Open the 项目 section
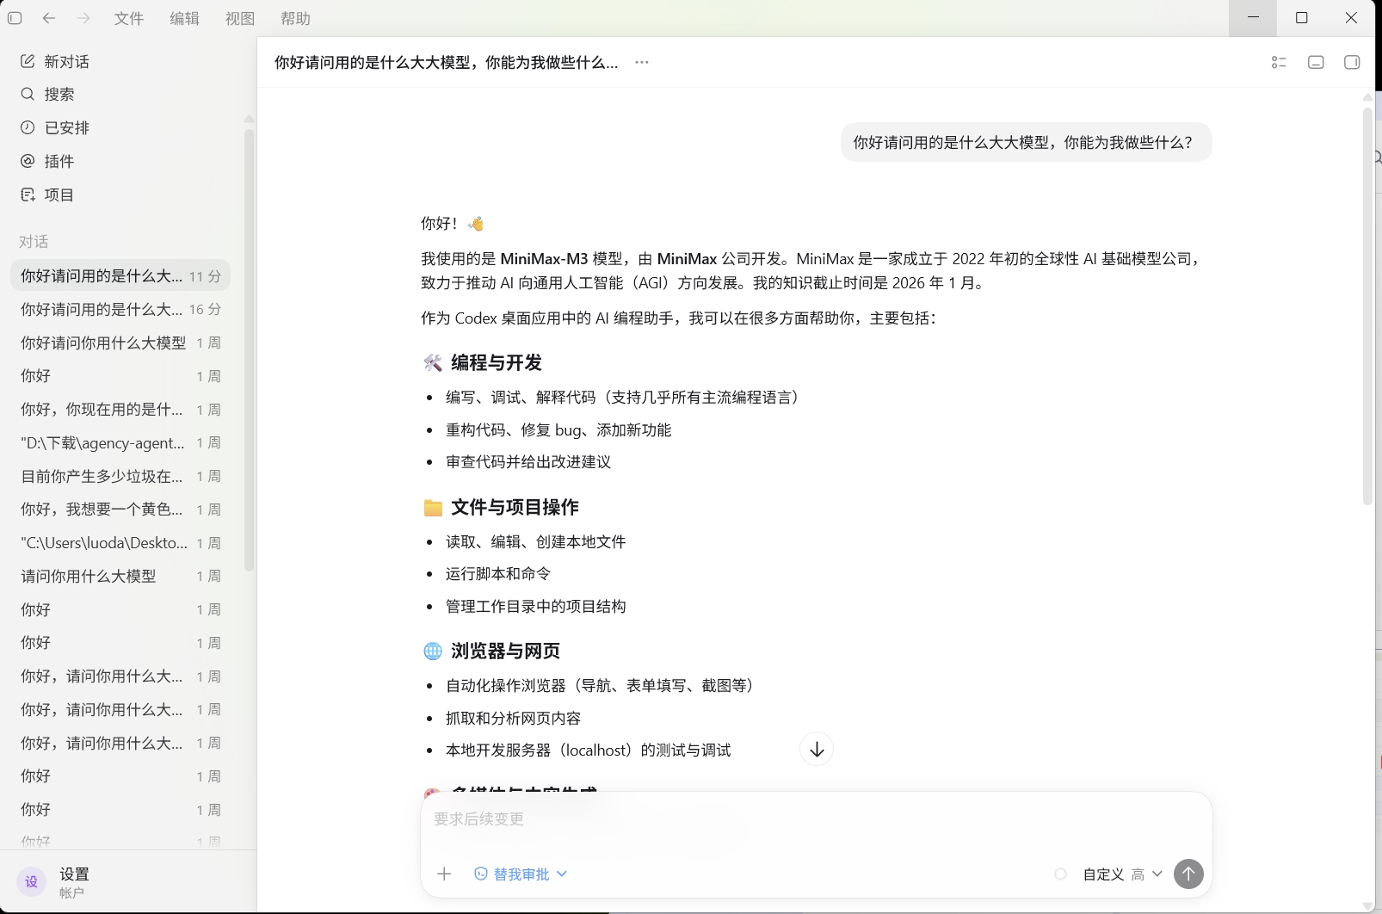This screenshot has height=914, width=1382. (x=120, y=195)
